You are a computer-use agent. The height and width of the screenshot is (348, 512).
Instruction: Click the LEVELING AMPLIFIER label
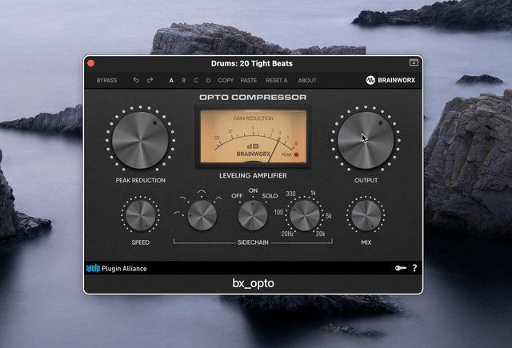(x=253, y=176)
